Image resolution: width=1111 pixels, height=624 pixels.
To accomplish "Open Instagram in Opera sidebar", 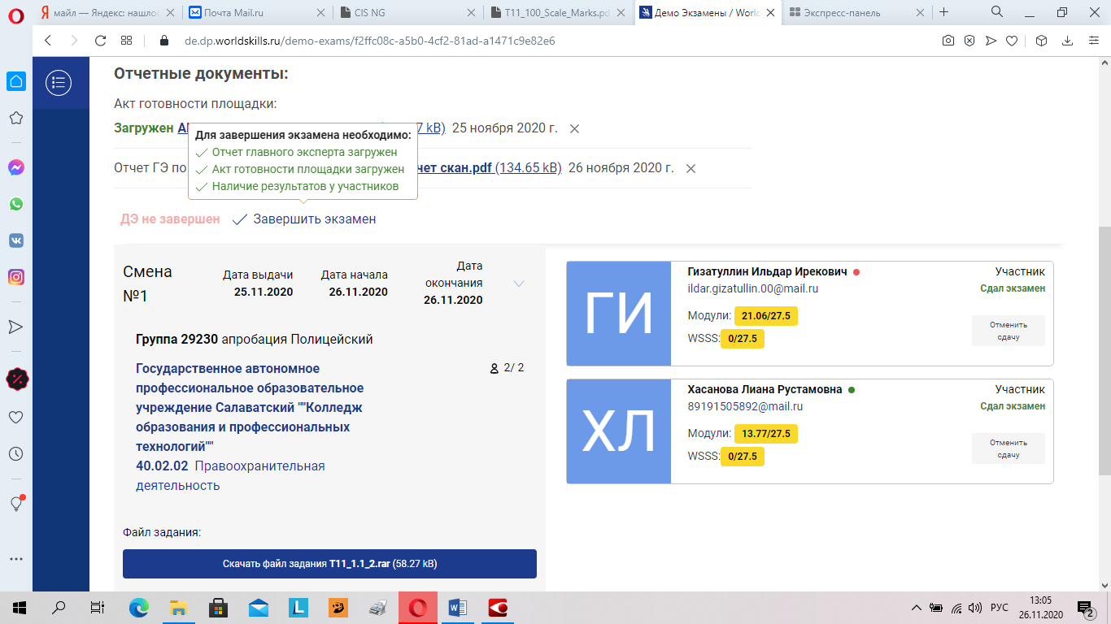I will (x=15, y=277).
